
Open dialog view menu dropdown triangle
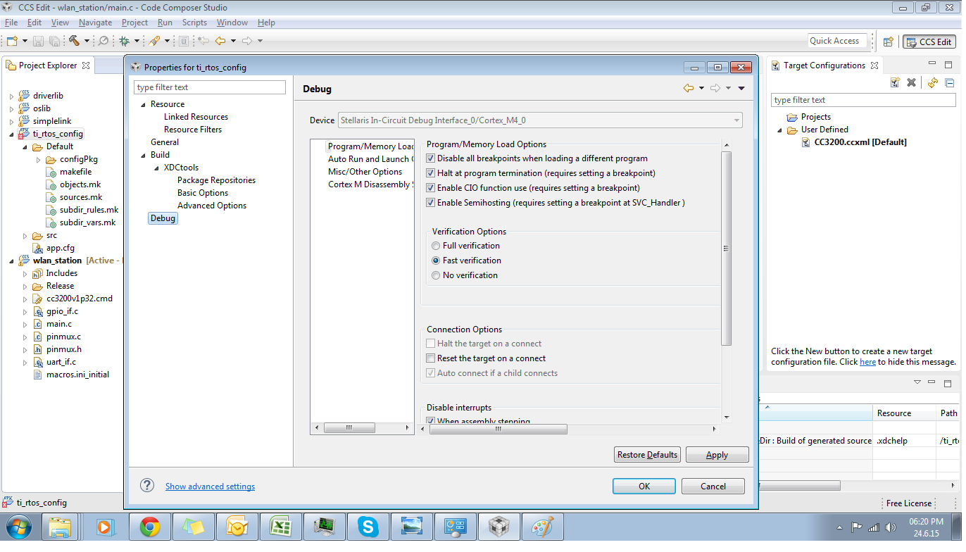tap(741, 89)
